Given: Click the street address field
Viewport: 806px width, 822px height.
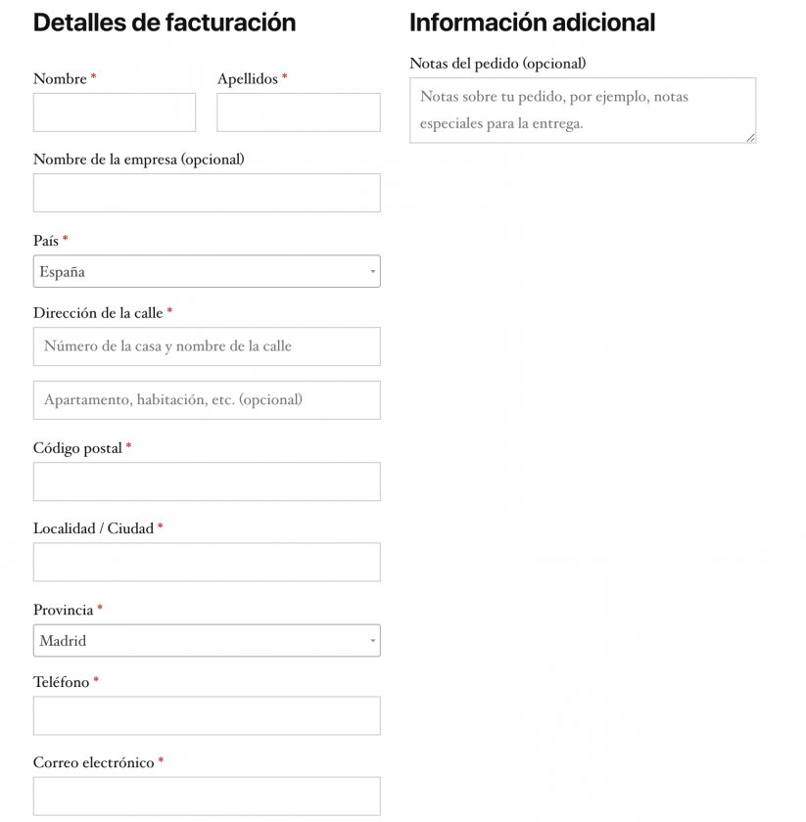Looking at the screenshot, I should click(x=207, y=346).
